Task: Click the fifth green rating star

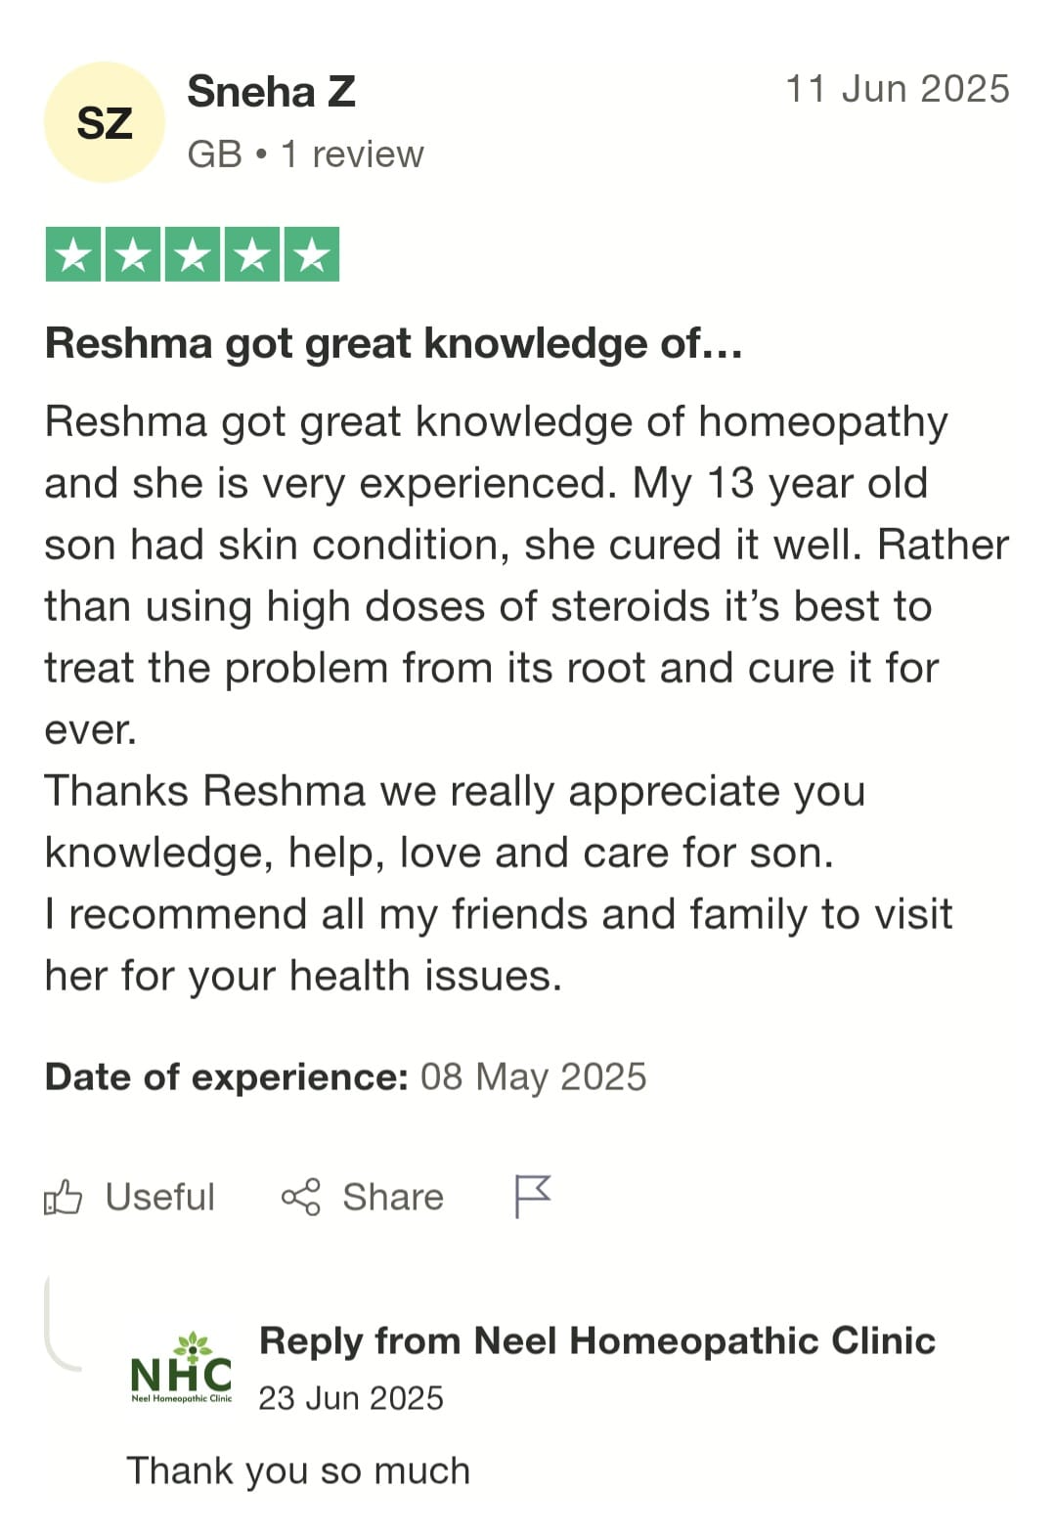Action: pos(312,254)
